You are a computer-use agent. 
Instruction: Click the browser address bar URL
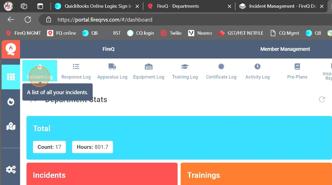pyautogui.click(x=105, y=20)
